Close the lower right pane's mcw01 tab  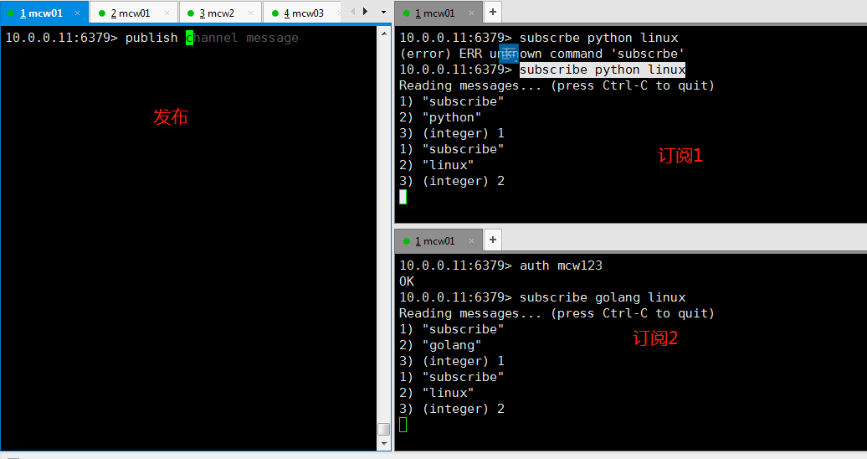click(471, 241)
